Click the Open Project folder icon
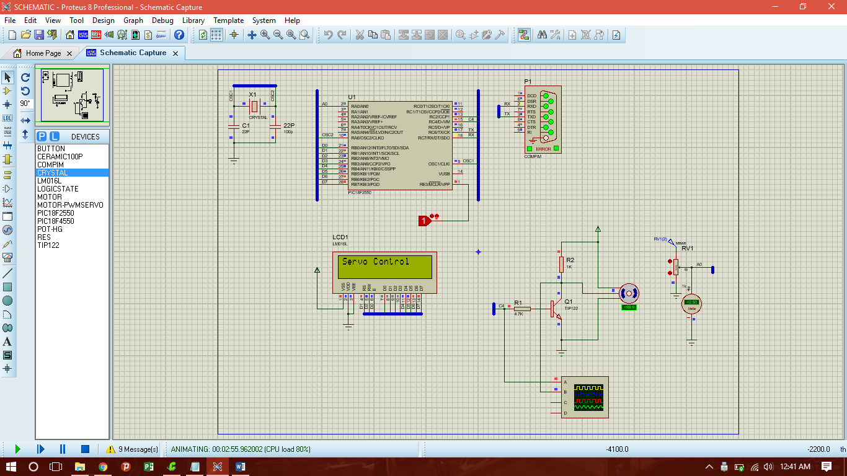This screenshot has width=847, height=476. click(x=25, y=35)
